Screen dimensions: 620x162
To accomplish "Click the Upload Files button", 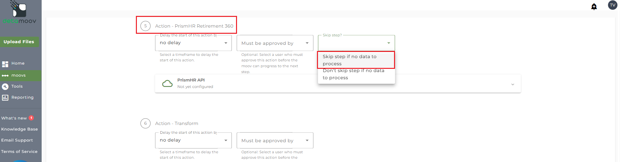I will 19,42.
